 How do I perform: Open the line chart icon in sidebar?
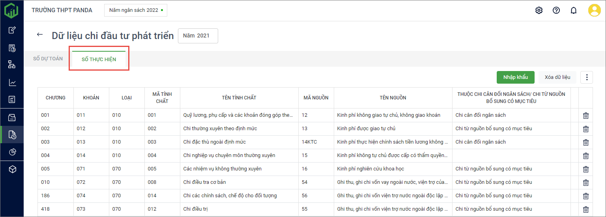(x=12, y=82)
